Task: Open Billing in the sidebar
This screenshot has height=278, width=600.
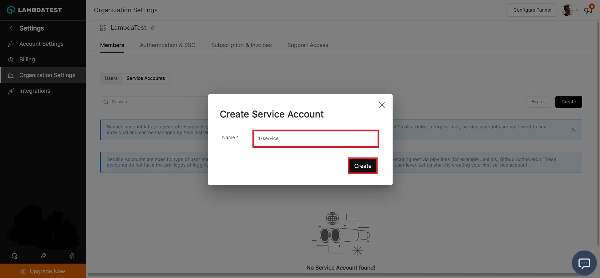Action: pos(27,59)
